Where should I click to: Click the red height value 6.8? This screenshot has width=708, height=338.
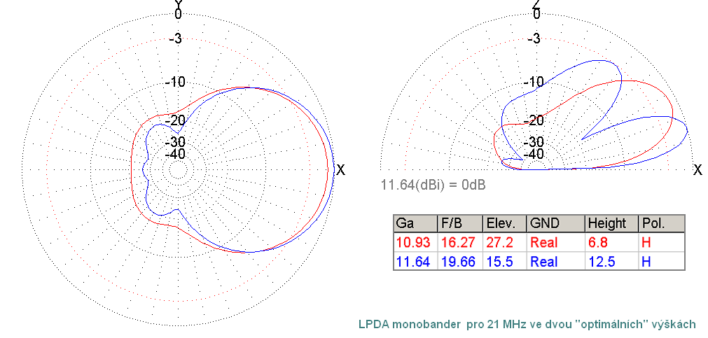(597, 242)
